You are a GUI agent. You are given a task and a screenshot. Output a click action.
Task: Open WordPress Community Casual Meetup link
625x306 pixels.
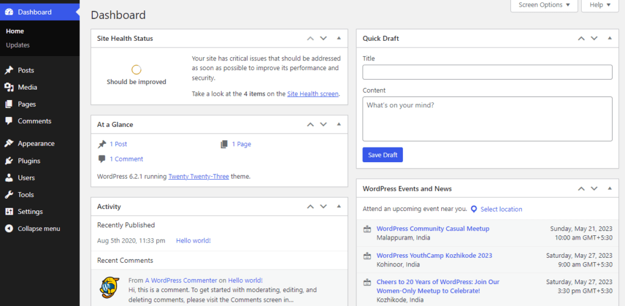pos(433,229)
